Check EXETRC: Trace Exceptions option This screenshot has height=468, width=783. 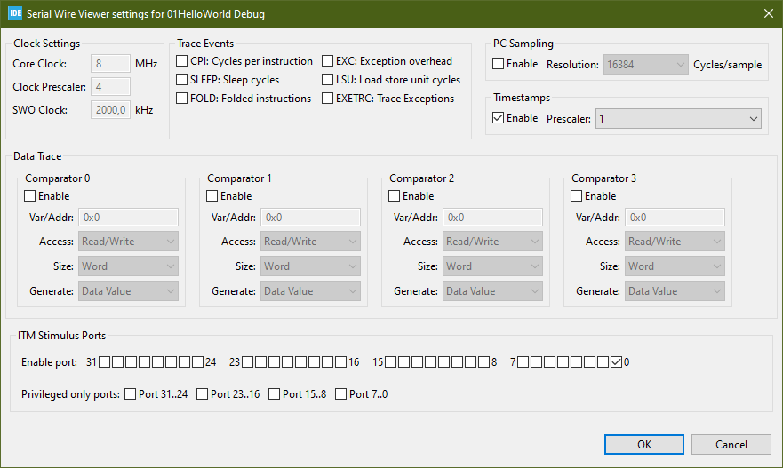[x=327, y=99]
